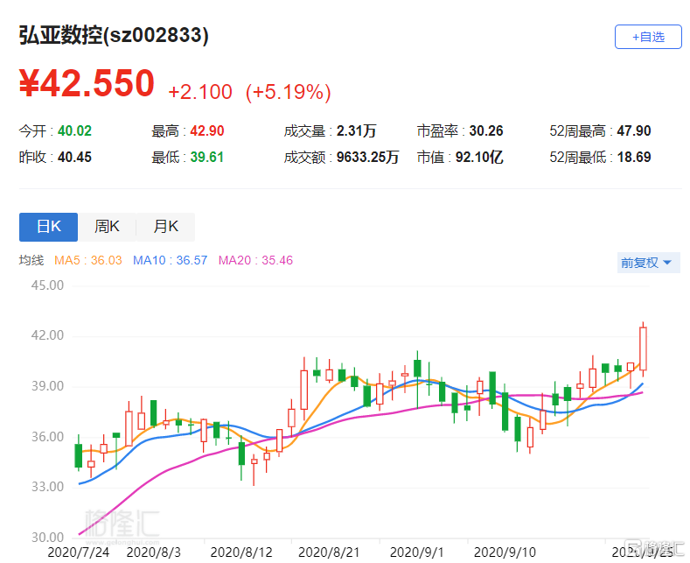
Task: Click the 2020/8/21 date axis label
Action: point(329,552)
